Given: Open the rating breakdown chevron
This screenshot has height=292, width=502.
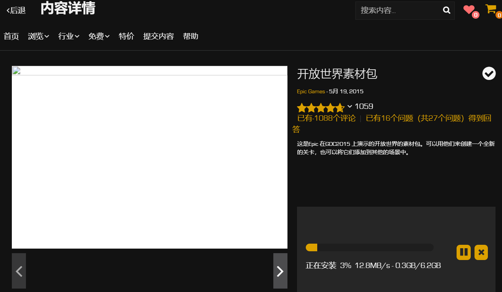Looking at the screenshot, I should 349,107.
